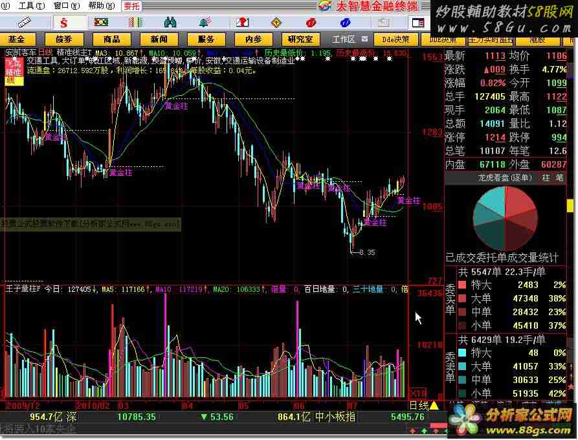The width and height of the screenshot is (578, 440).
Task: Click the 10785.35 index value
Action: coord(137,417)
